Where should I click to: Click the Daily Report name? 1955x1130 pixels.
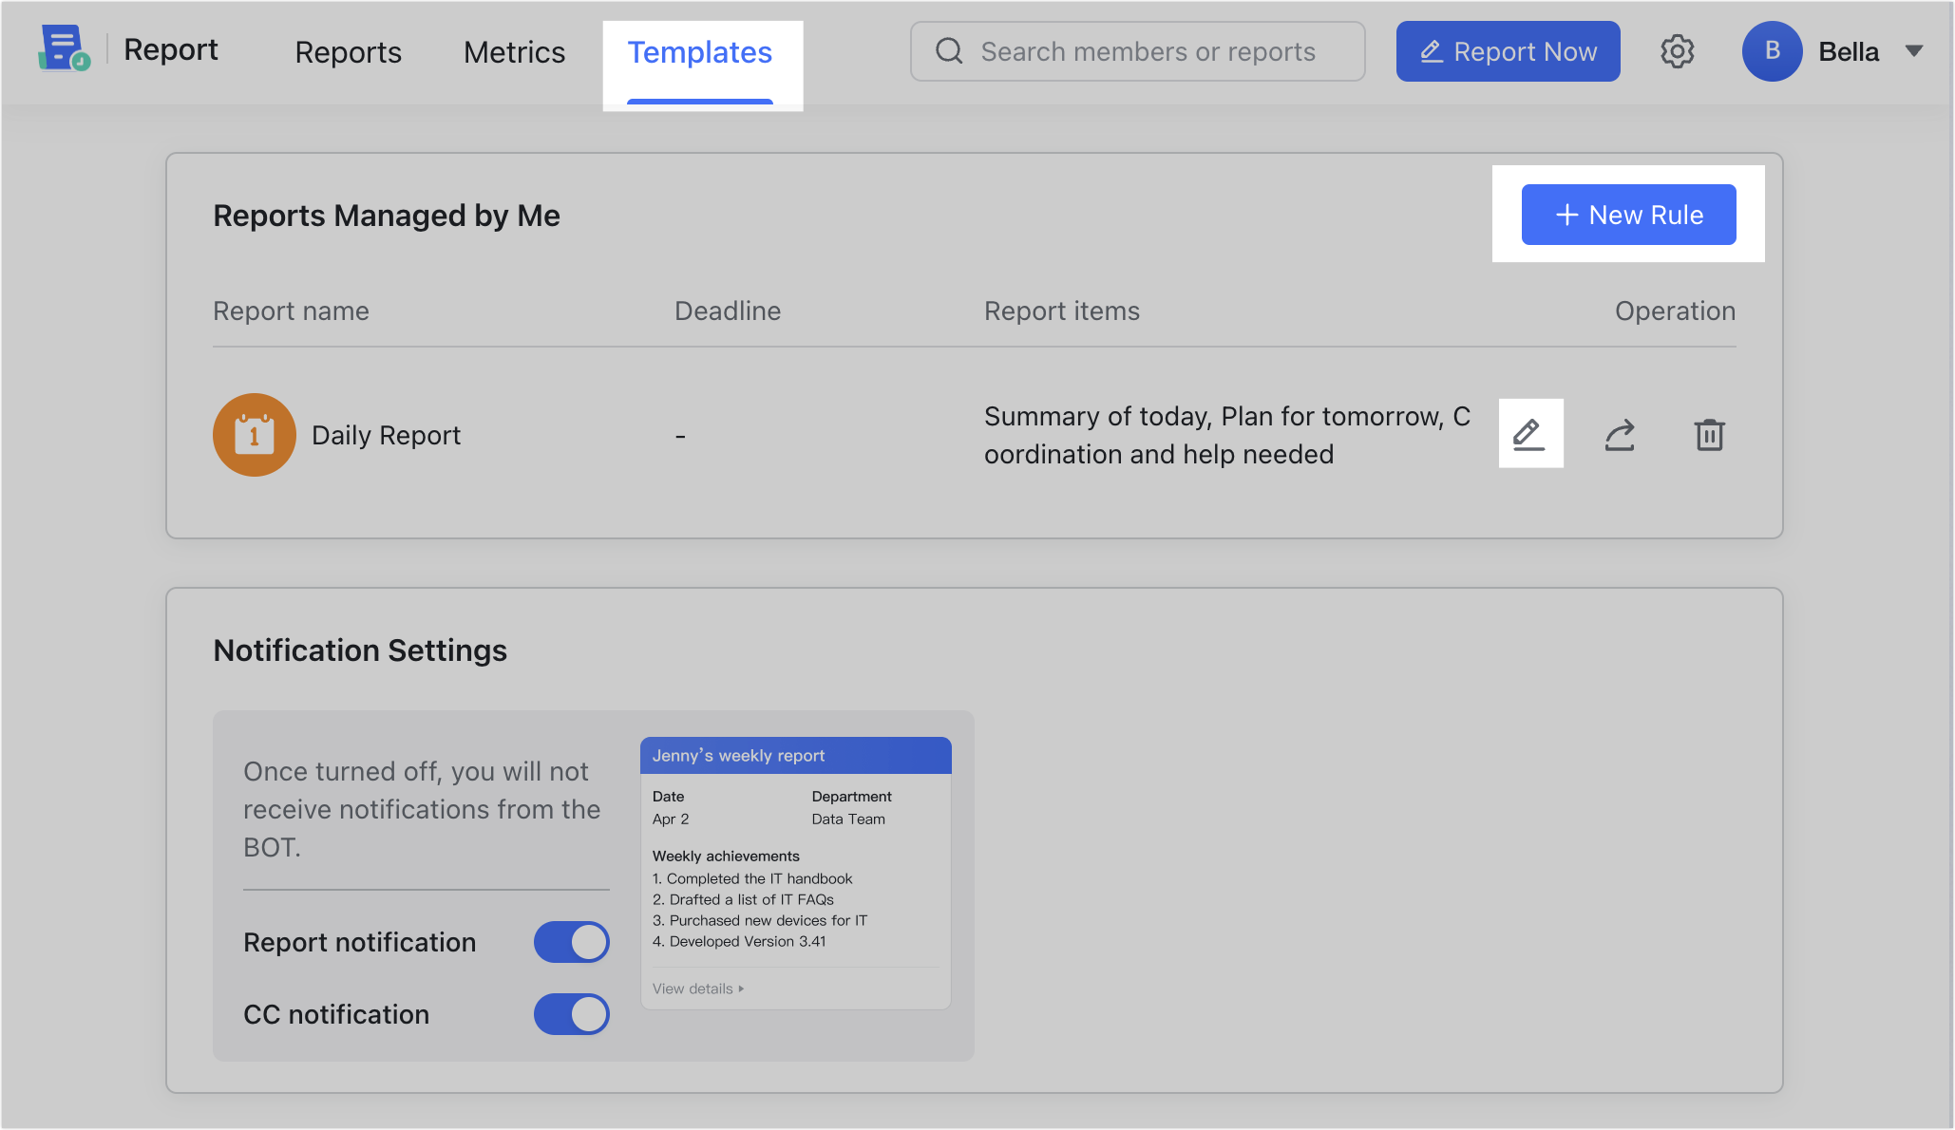pos(386,435)
